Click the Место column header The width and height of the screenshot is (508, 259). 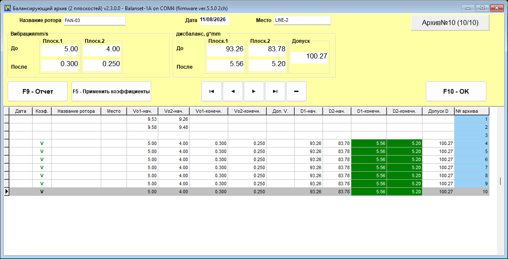tap(114, 111)
